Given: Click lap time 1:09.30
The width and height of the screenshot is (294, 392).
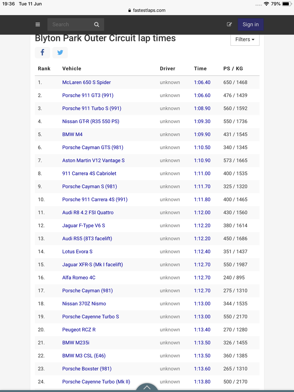Looking at the screenshot, I should click(202, 121).
